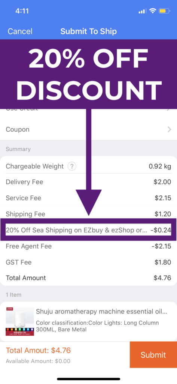Tap the cellular signal bars icon
Image resolution: width=177 pixels, height=384 pixels.
[x=143, y=11]
